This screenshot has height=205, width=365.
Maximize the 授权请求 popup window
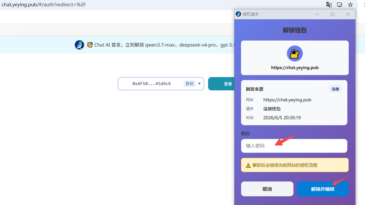click(x=332, y=14)
